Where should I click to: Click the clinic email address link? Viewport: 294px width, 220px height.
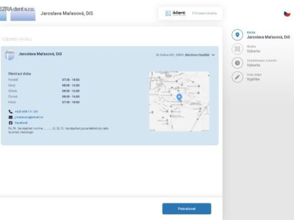(29, 117)
